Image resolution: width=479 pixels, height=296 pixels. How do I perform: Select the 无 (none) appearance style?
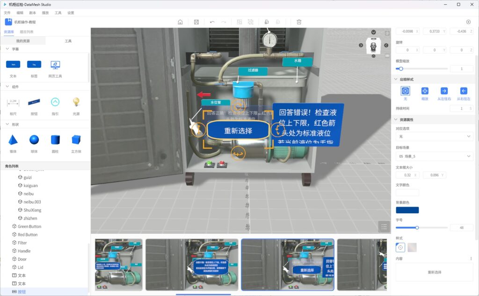(x=405, y=91)
